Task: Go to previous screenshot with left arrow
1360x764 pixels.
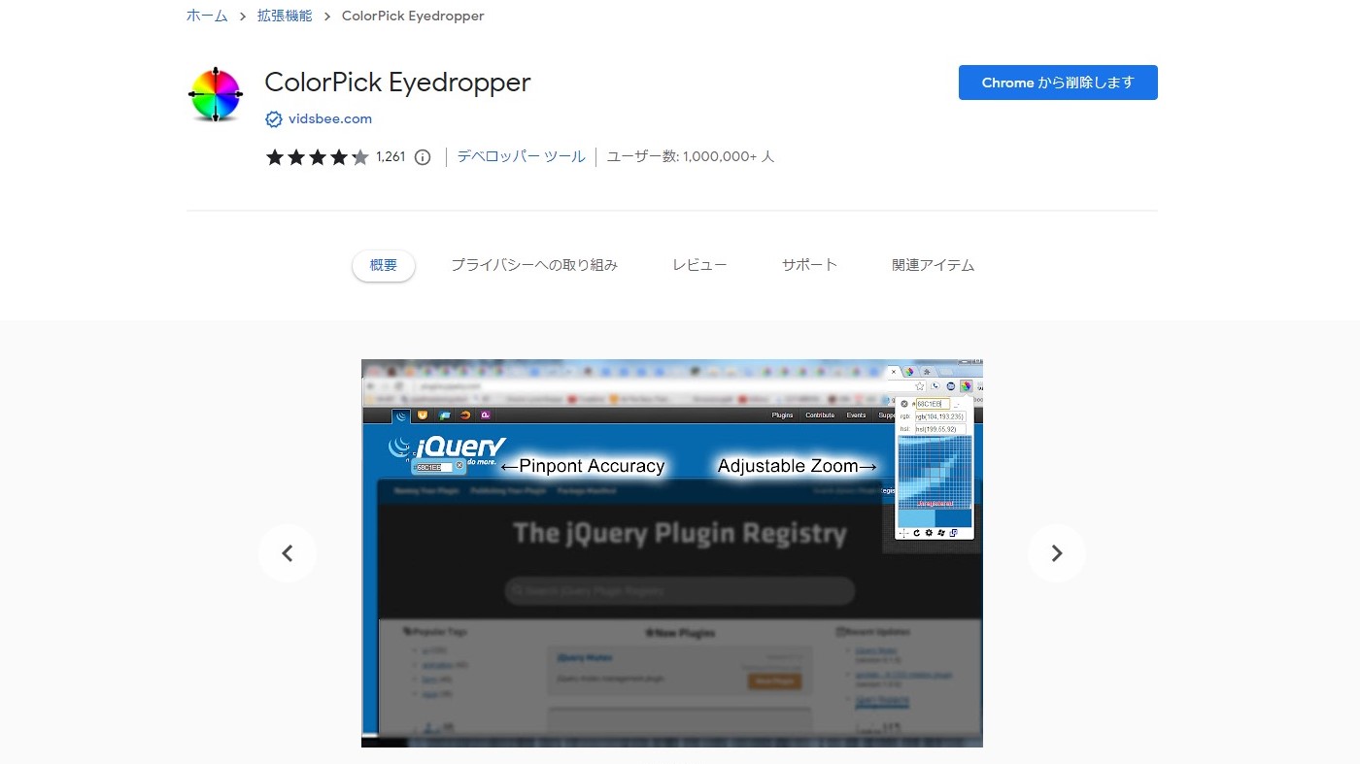Action: (288, 553)
